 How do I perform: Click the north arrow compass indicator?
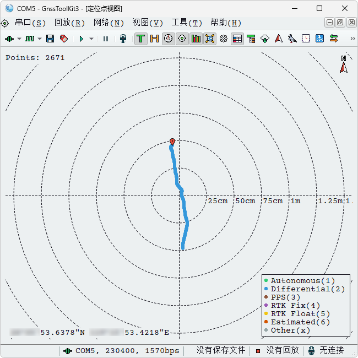point(344,64)
